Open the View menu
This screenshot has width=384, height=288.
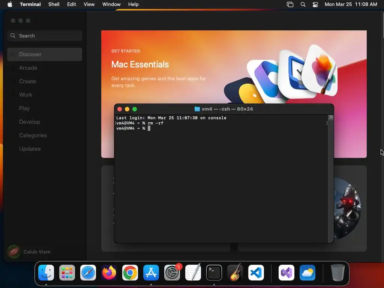89,4
